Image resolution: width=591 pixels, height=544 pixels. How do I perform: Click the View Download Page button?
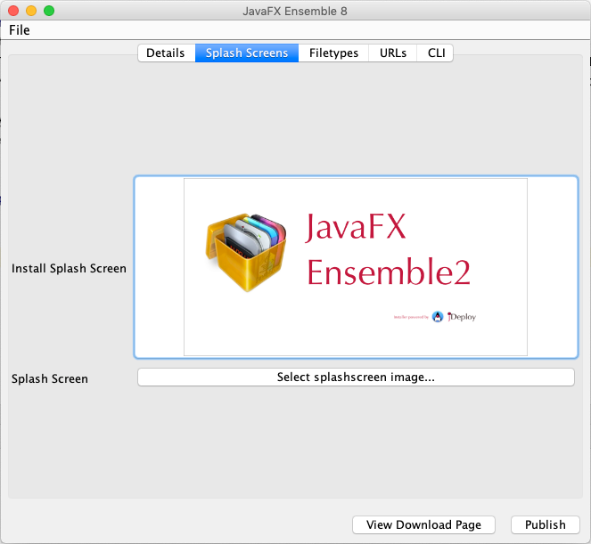tap(423, 524)
